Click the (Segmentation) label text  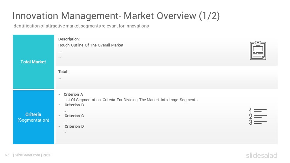[x=34, y=120]
